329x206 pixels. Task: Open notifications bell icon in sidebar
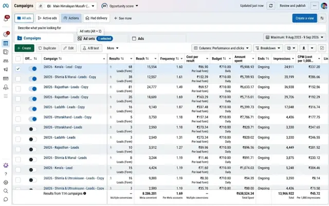click(6, 19)
